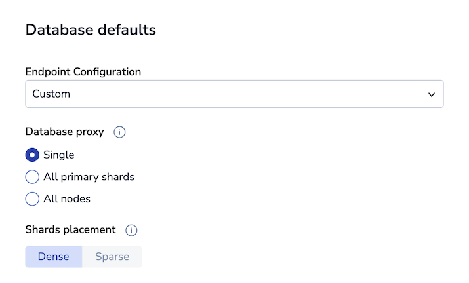Click the 'Endpoint Configuration' field label
This screenshot has height=283, width=469.
click(83, 71)
